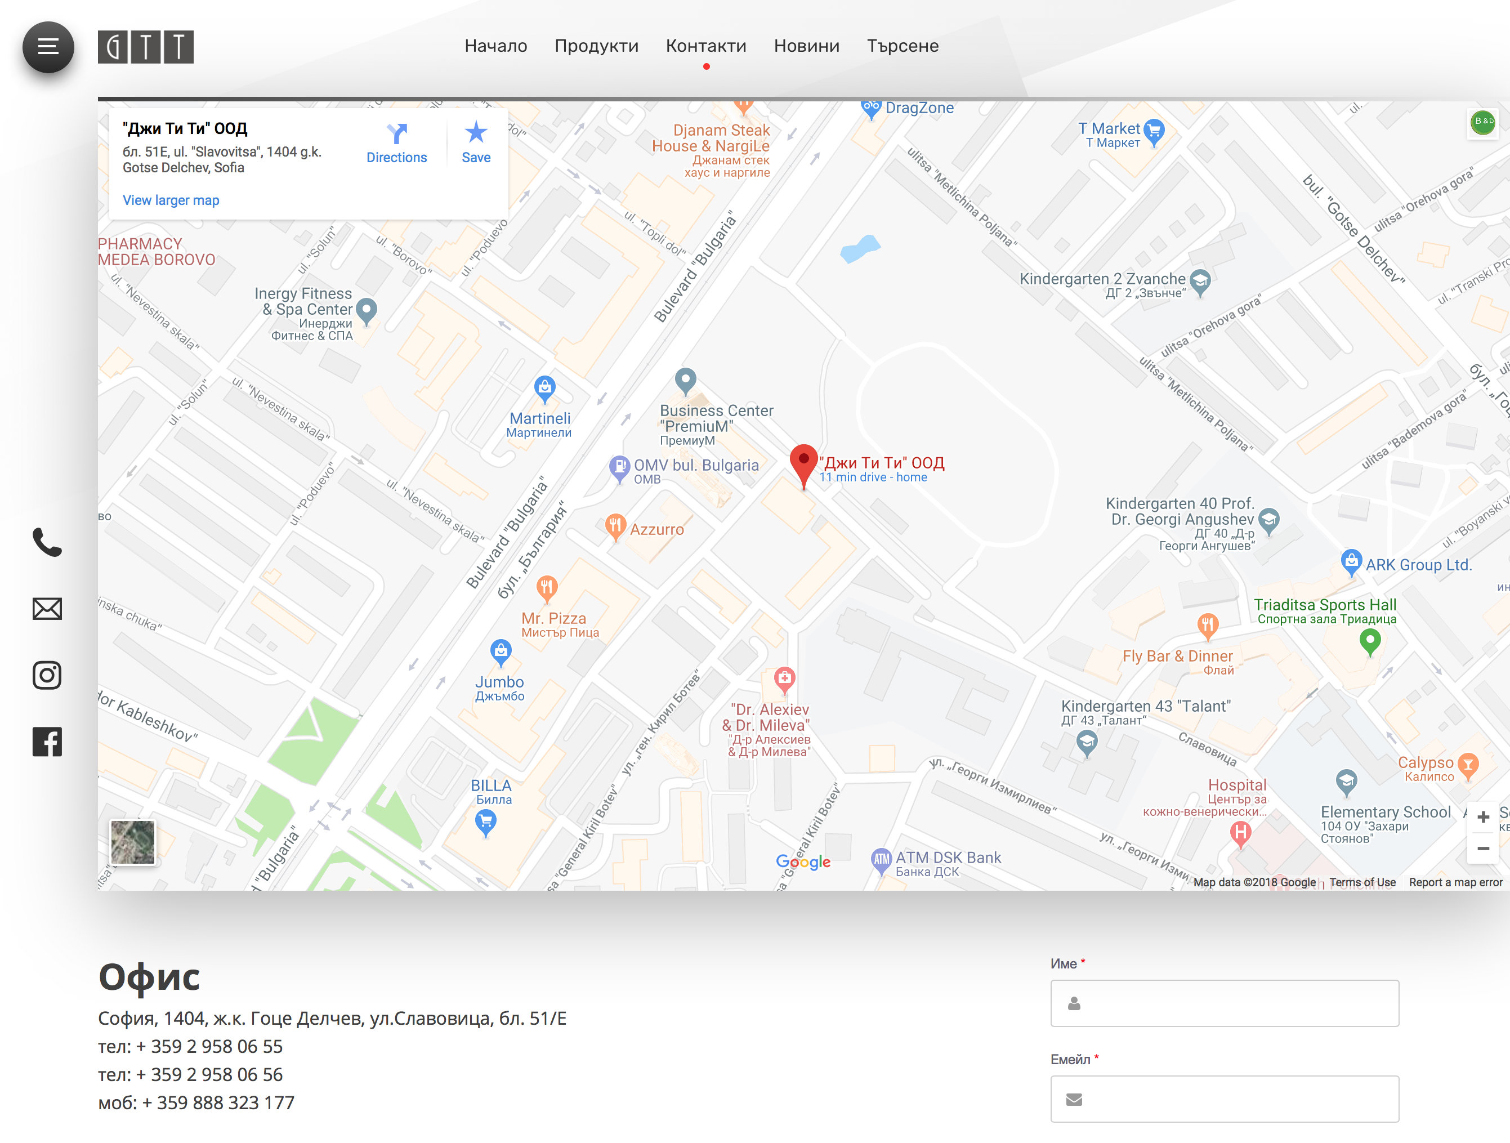The height and width of the screenshot is (1143, 1510).
Task: Click the Directions arrow icon
Action: [x=396, y=133]
